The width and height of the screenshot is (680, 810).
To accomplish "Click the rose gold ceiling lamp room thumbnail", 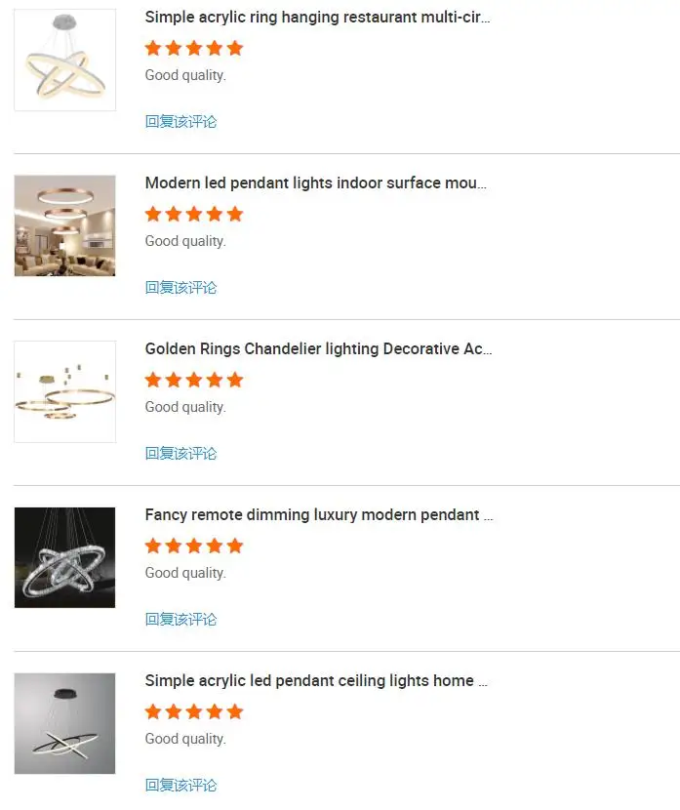I will tap(64, 225).
